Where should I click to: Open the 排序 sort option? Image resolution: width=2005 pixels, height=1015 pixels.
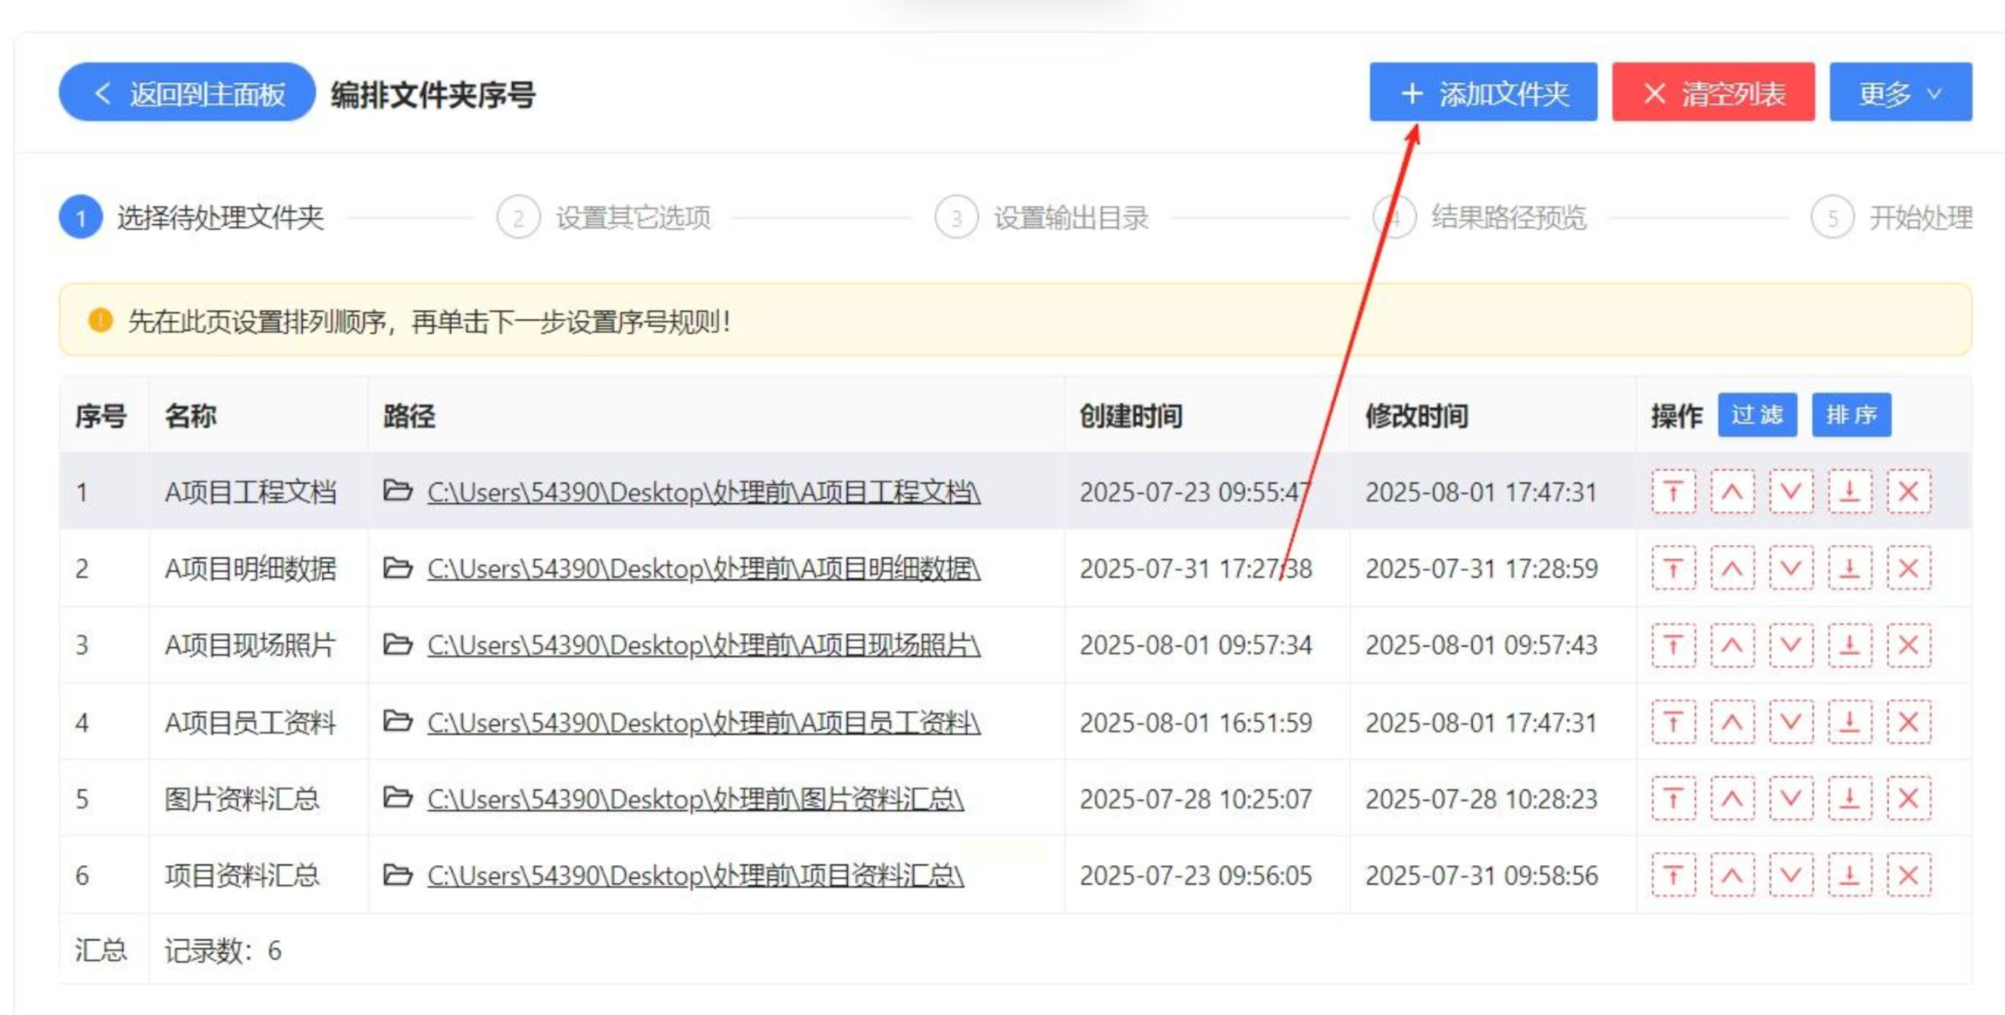[x=1851, y=415]
